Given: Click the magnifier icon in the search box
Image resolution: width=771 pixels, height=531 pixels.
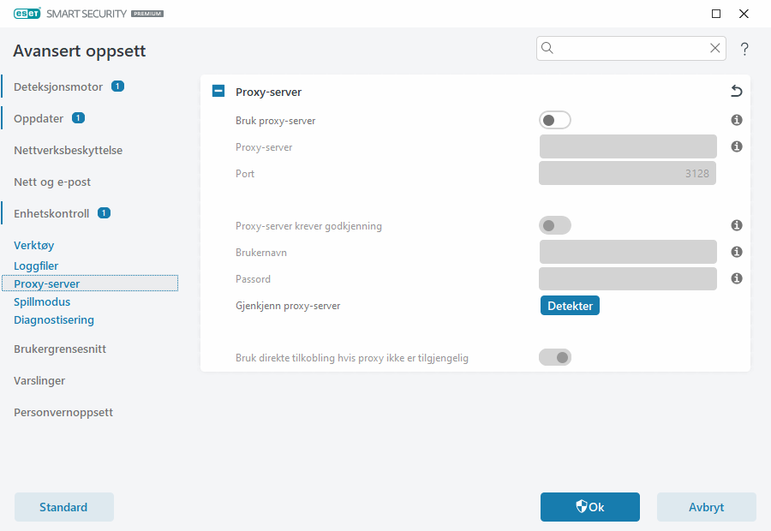Looking at the screenshot, I should (x=547, y=48).
